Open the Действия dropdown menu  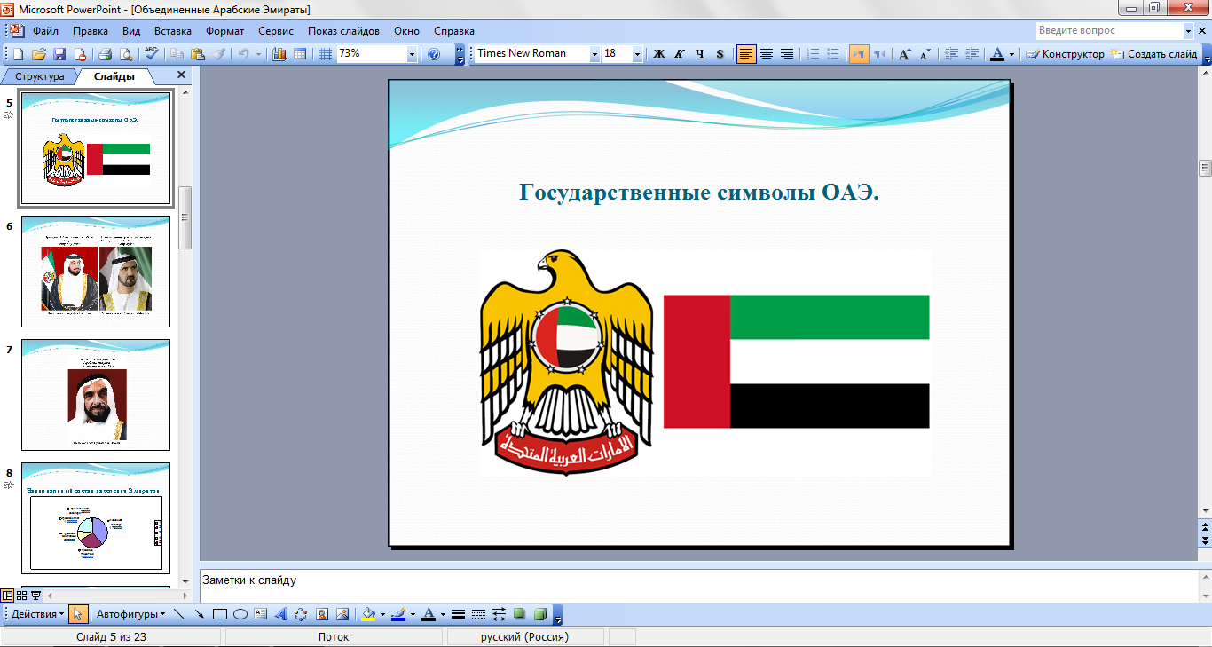coord(37,614)
